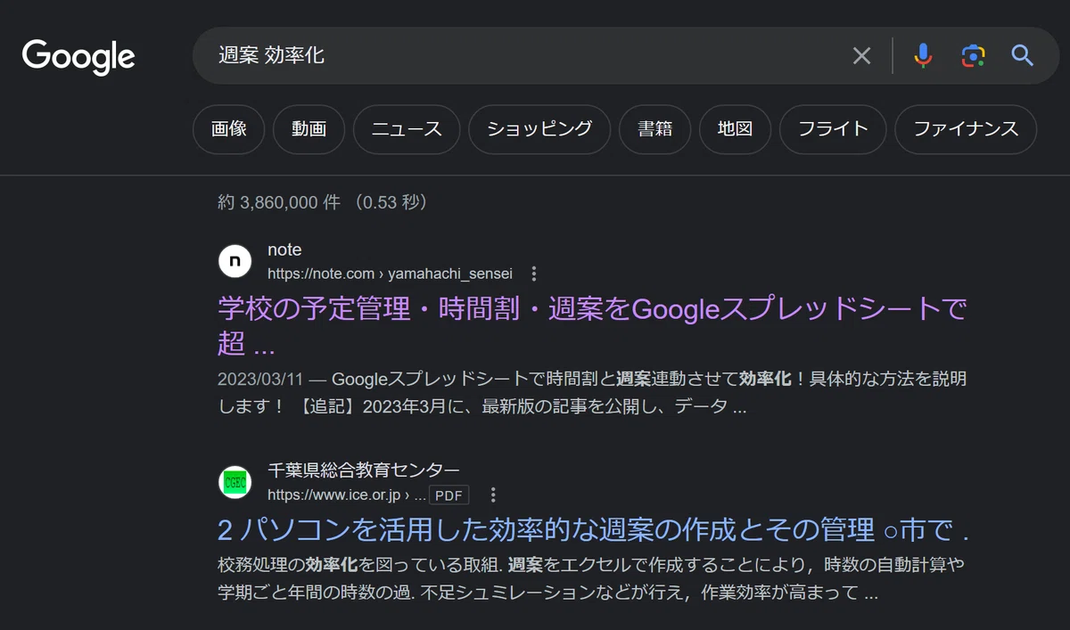
Task: Select the 地図 filter tab
Action: 735,129
